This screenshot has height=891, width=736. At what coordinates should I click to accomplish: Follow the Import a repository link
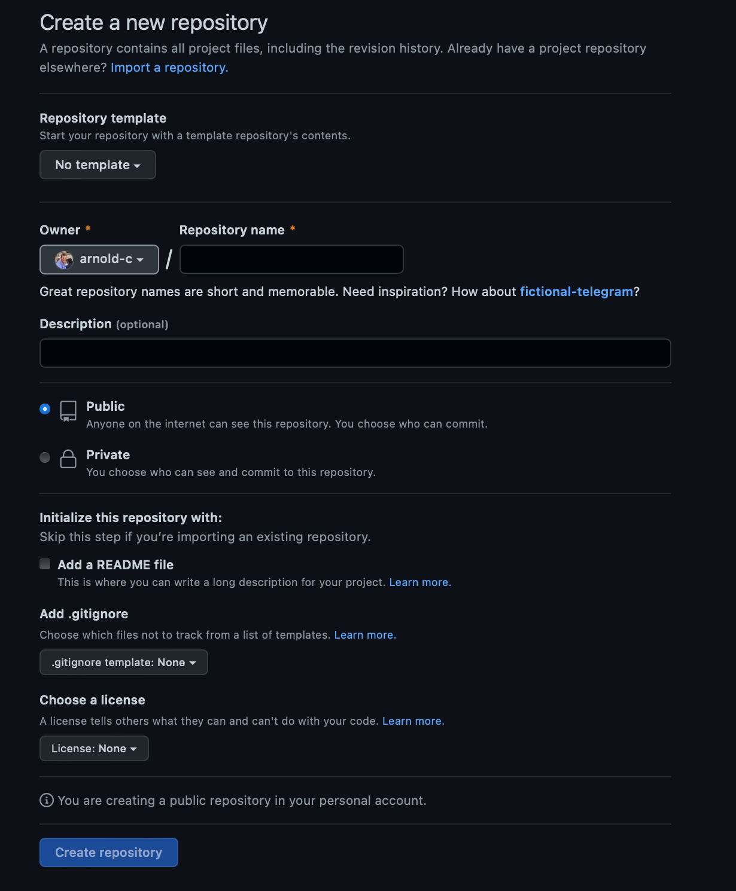[169, 68]
